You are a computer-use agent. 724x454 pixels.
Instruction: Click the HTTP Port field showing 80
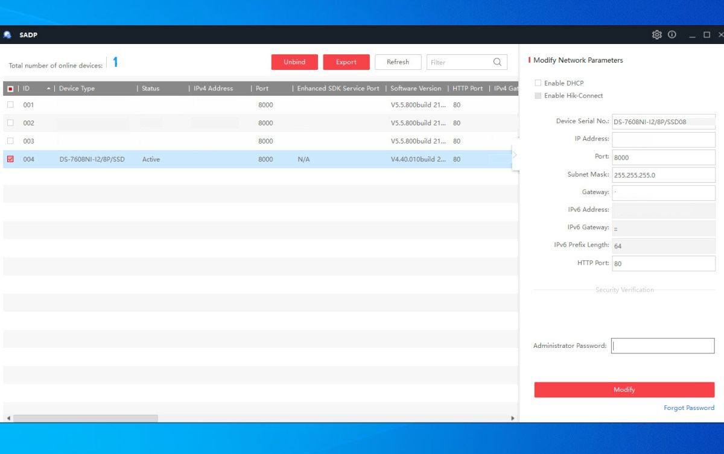pos(664,263)
